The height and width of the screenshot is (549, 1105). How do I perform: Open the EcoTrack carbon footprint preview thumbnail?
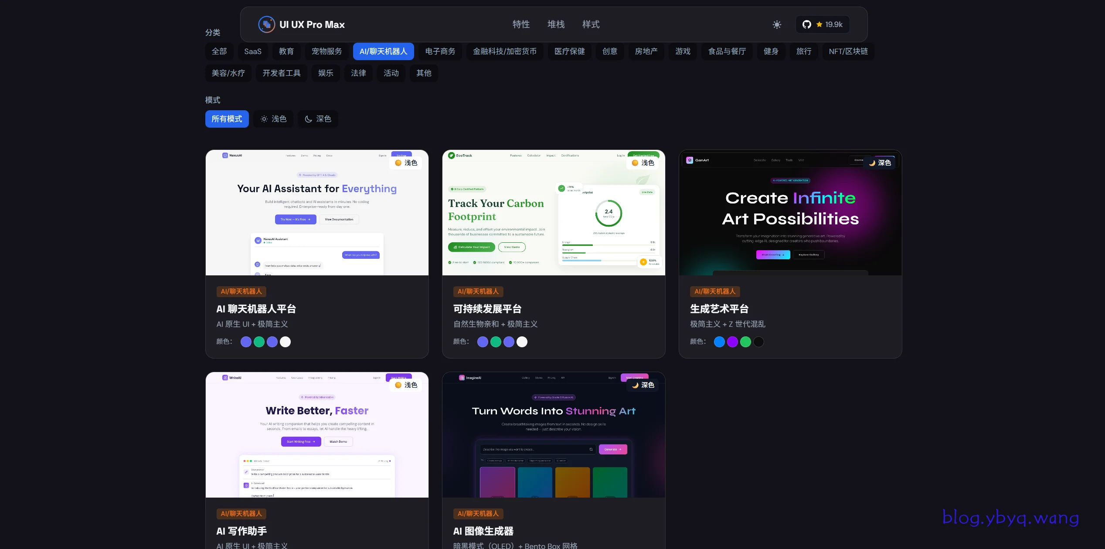pyautogui.click(x=553, y=213)
